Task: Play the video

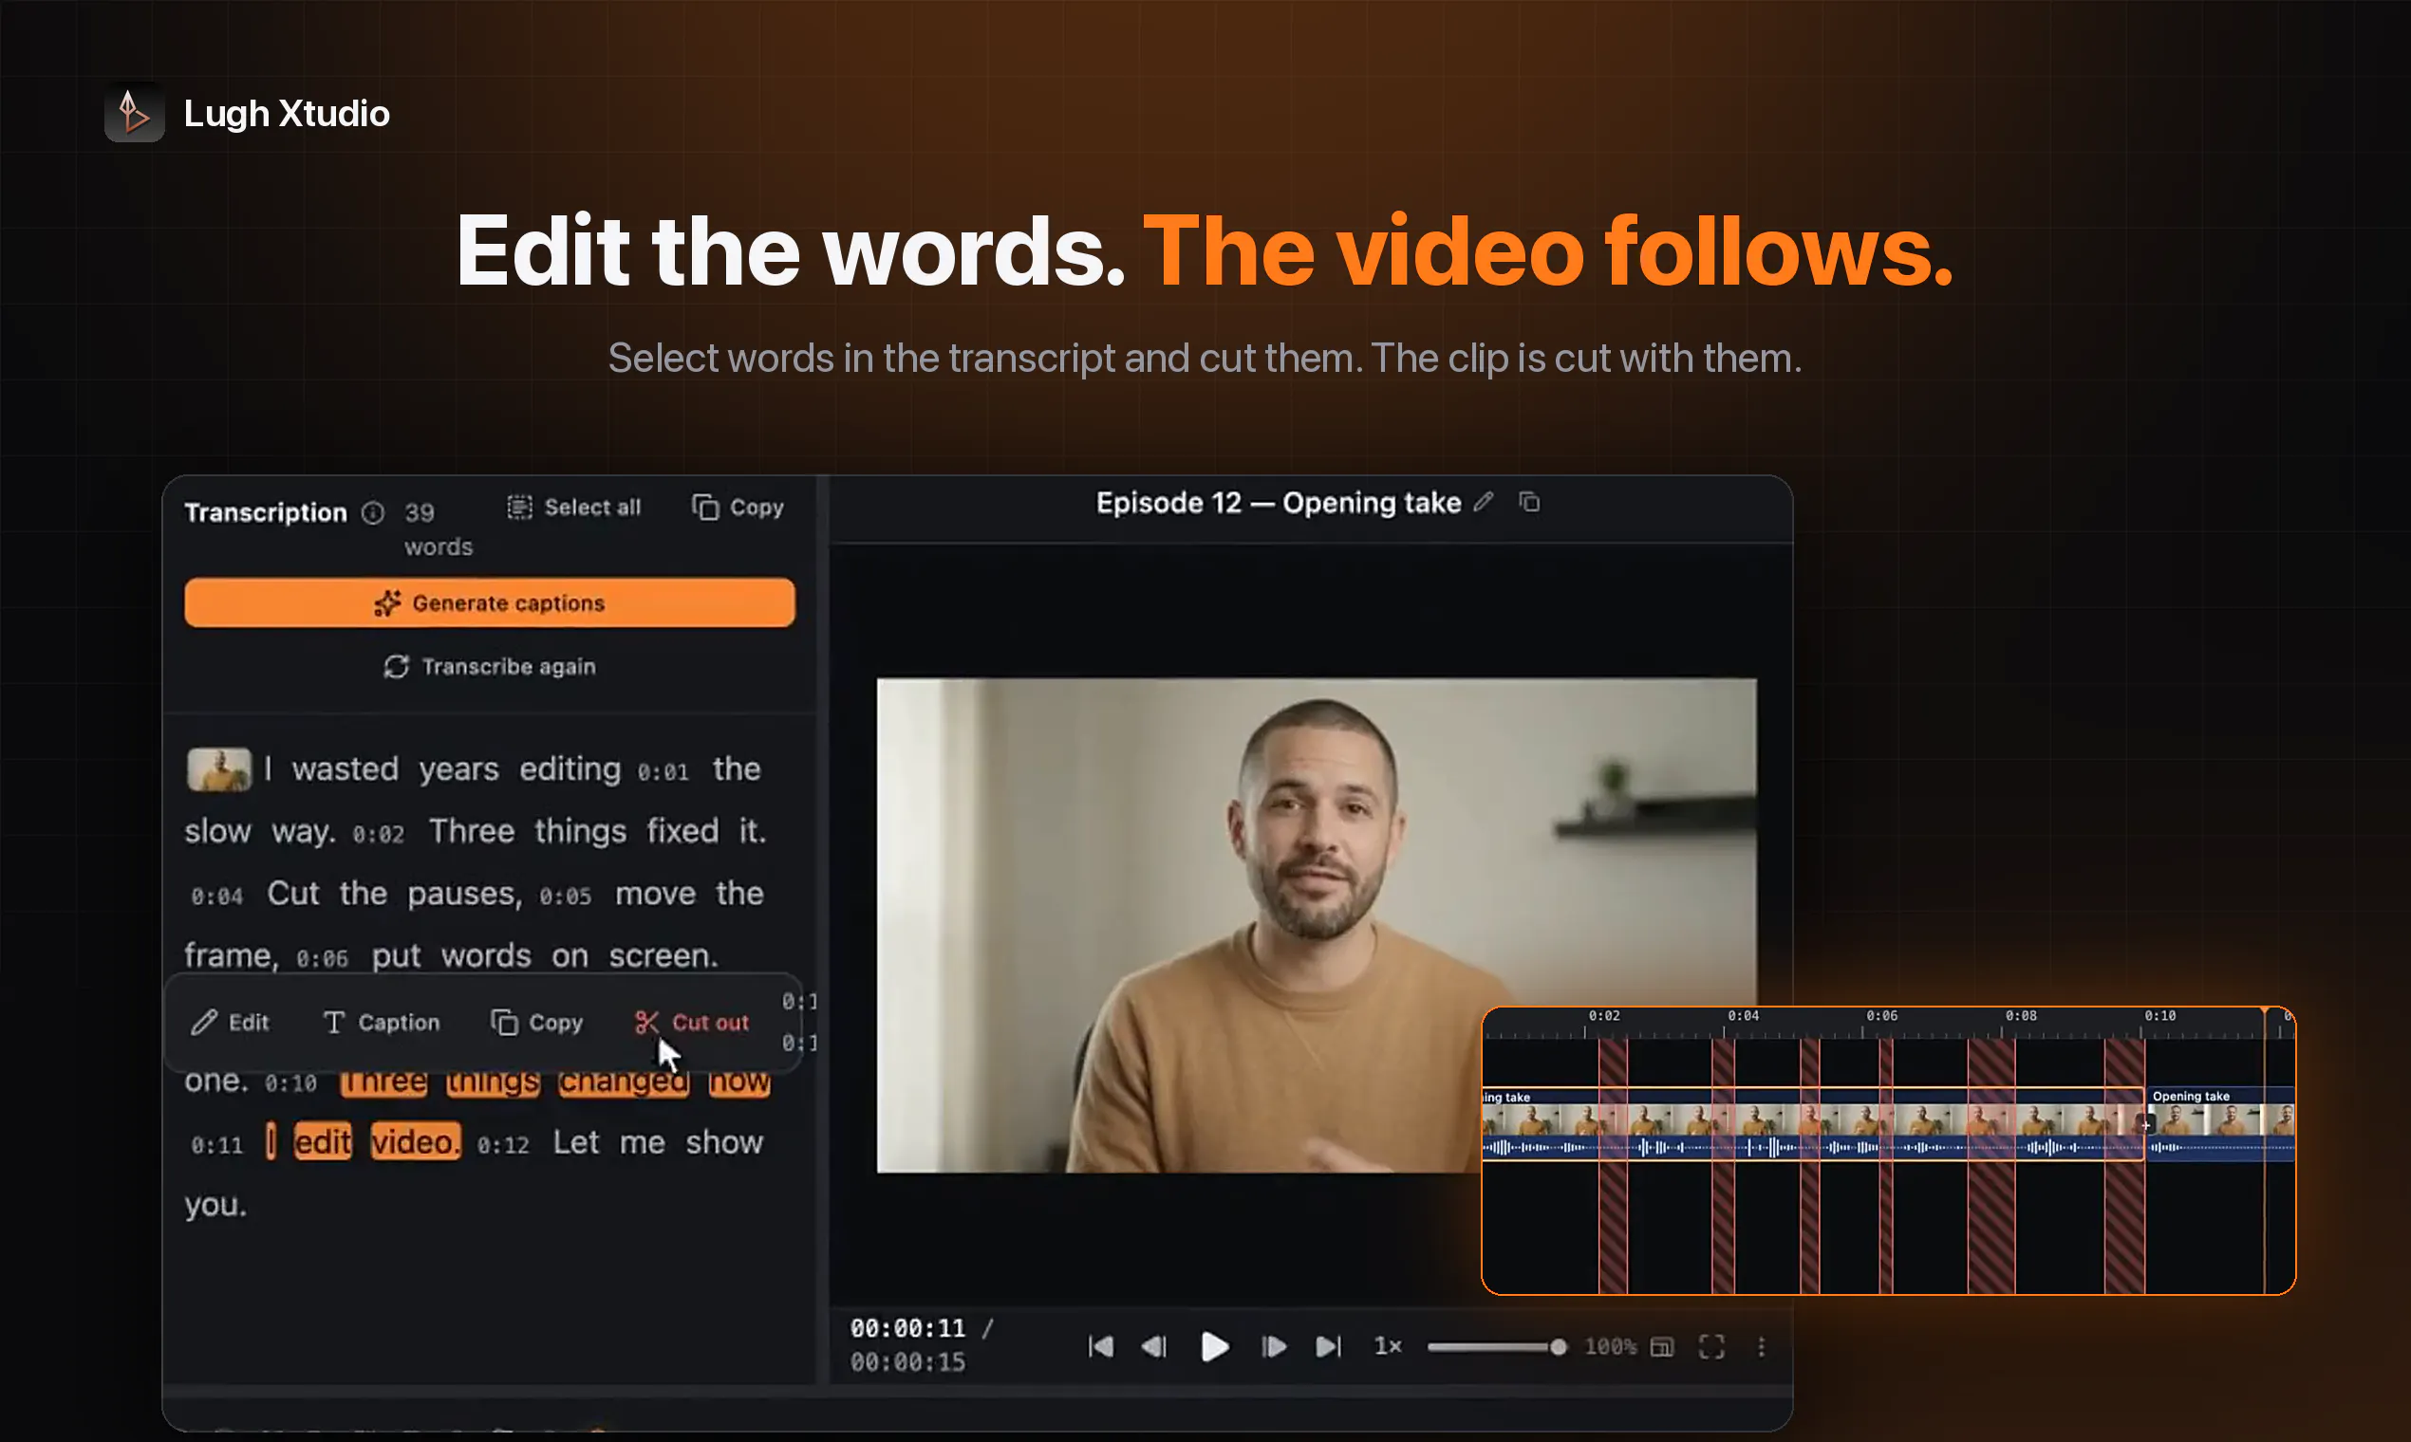Action: pyautogui.click(x=1214, y=1347)
